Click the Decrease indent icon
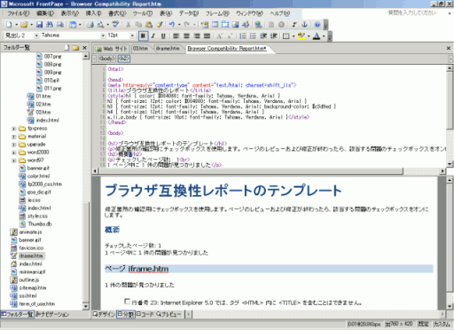This screenshot has height=330, width=454. pos(263,36)
